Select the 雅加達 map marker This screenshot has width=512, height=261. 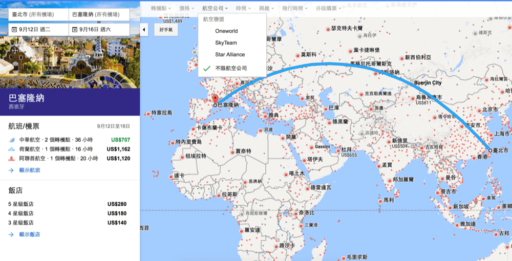(x=456, y=225)
